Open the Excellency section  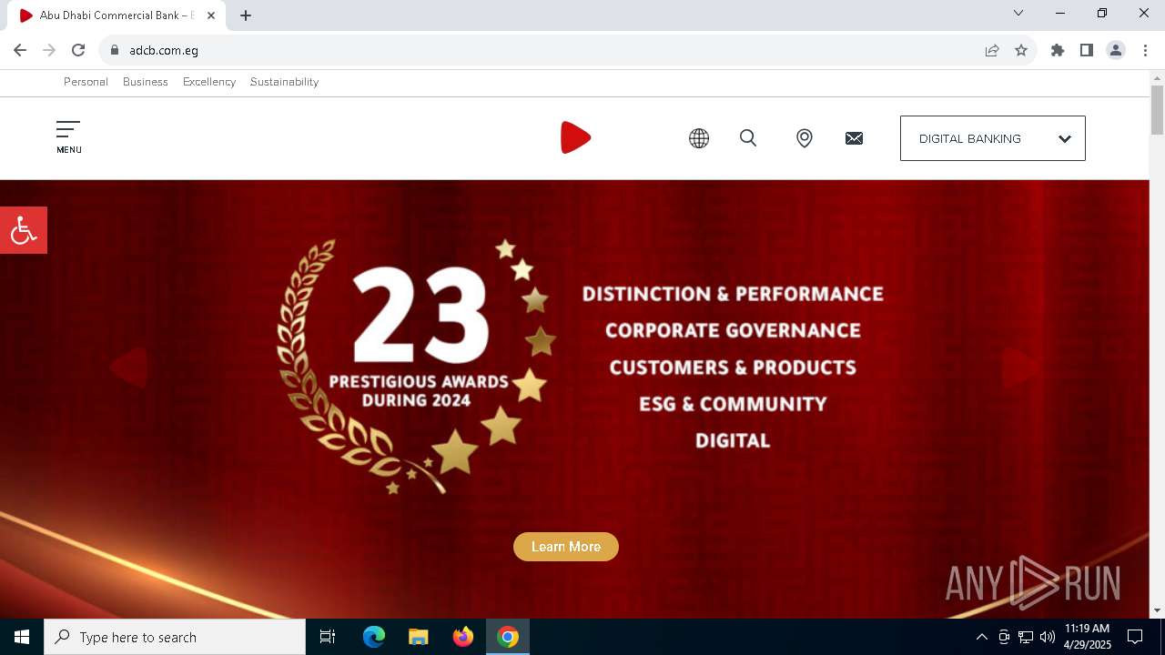click(x=209, y=82)
